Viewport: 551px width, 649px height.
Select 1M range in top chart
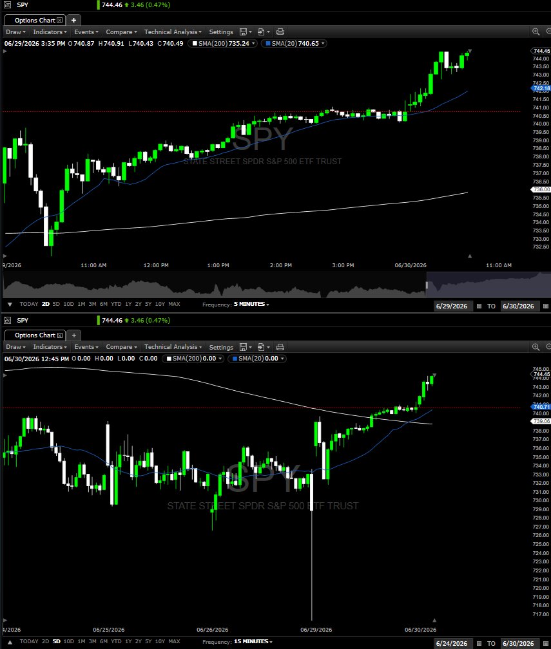pyautogui.click(x=81, y=304)
